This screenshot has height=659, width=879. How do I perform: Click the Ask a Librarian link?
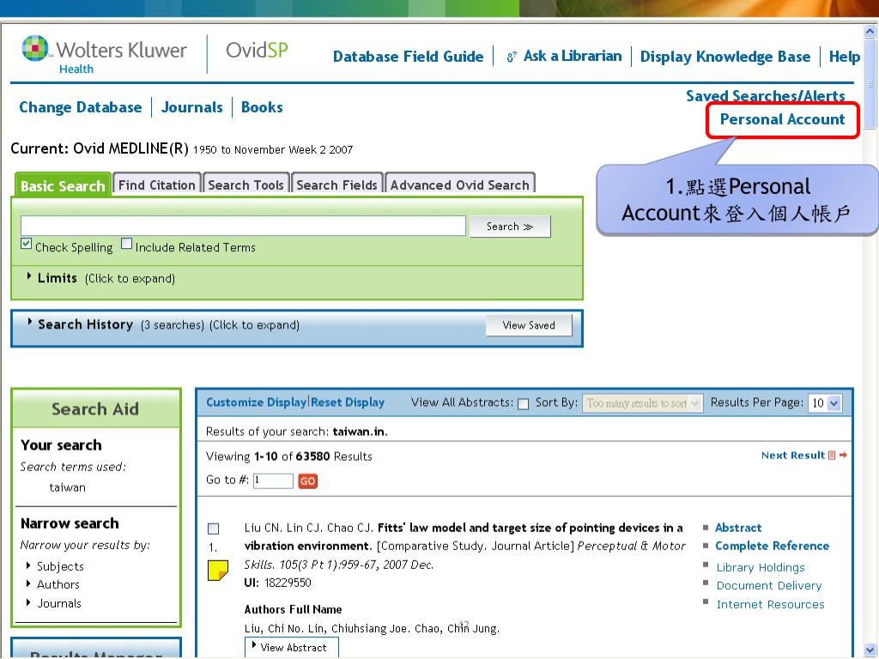point(573,56)
